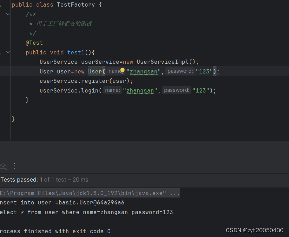Click the "zhangsan" string in login call
The height and width of the screenshot is (237, 289).
tap(140, 91)
